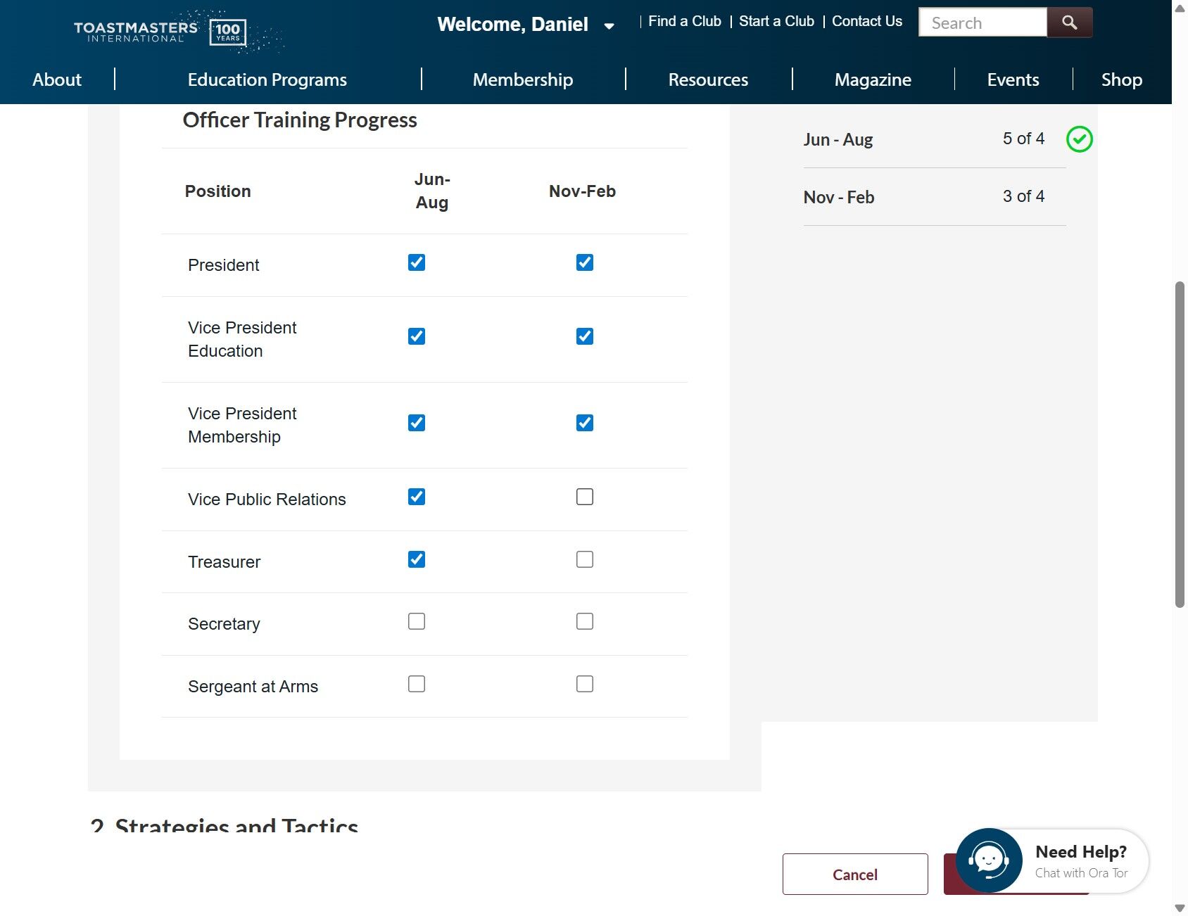Check Secretary's Nov-Feb training checkbox
Image resolution: width=1188 pixels, height=916 pixels.
[584, 621]
